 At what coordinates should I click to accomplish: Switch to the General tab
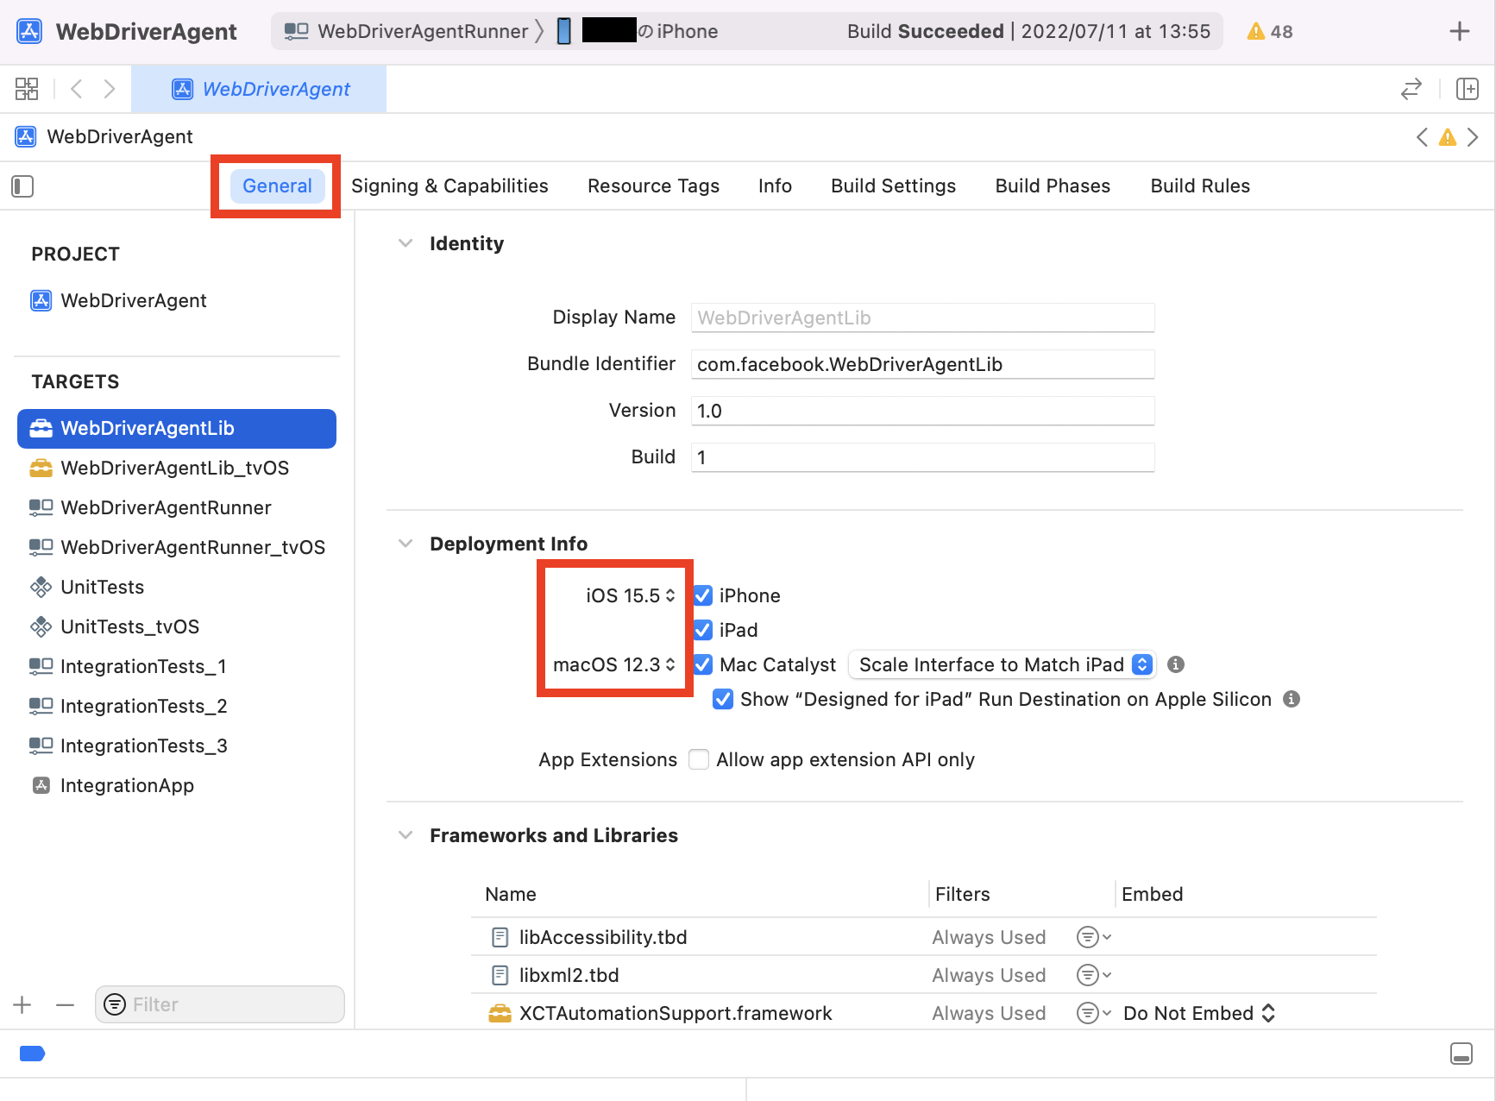[277, 186]
